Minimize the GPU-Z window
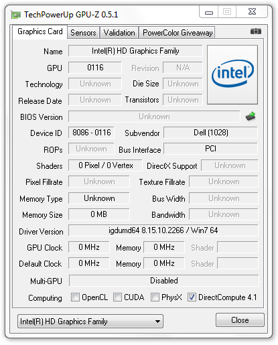The height and width of the screenshot is (345, 278). click(x=209, y=12)
